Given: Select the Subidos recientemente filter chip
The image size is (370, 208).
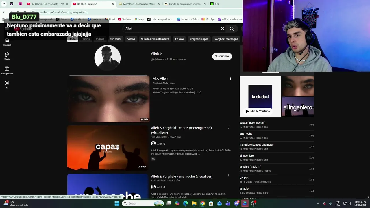Looking at the screenshot, I should pos(155,39).
